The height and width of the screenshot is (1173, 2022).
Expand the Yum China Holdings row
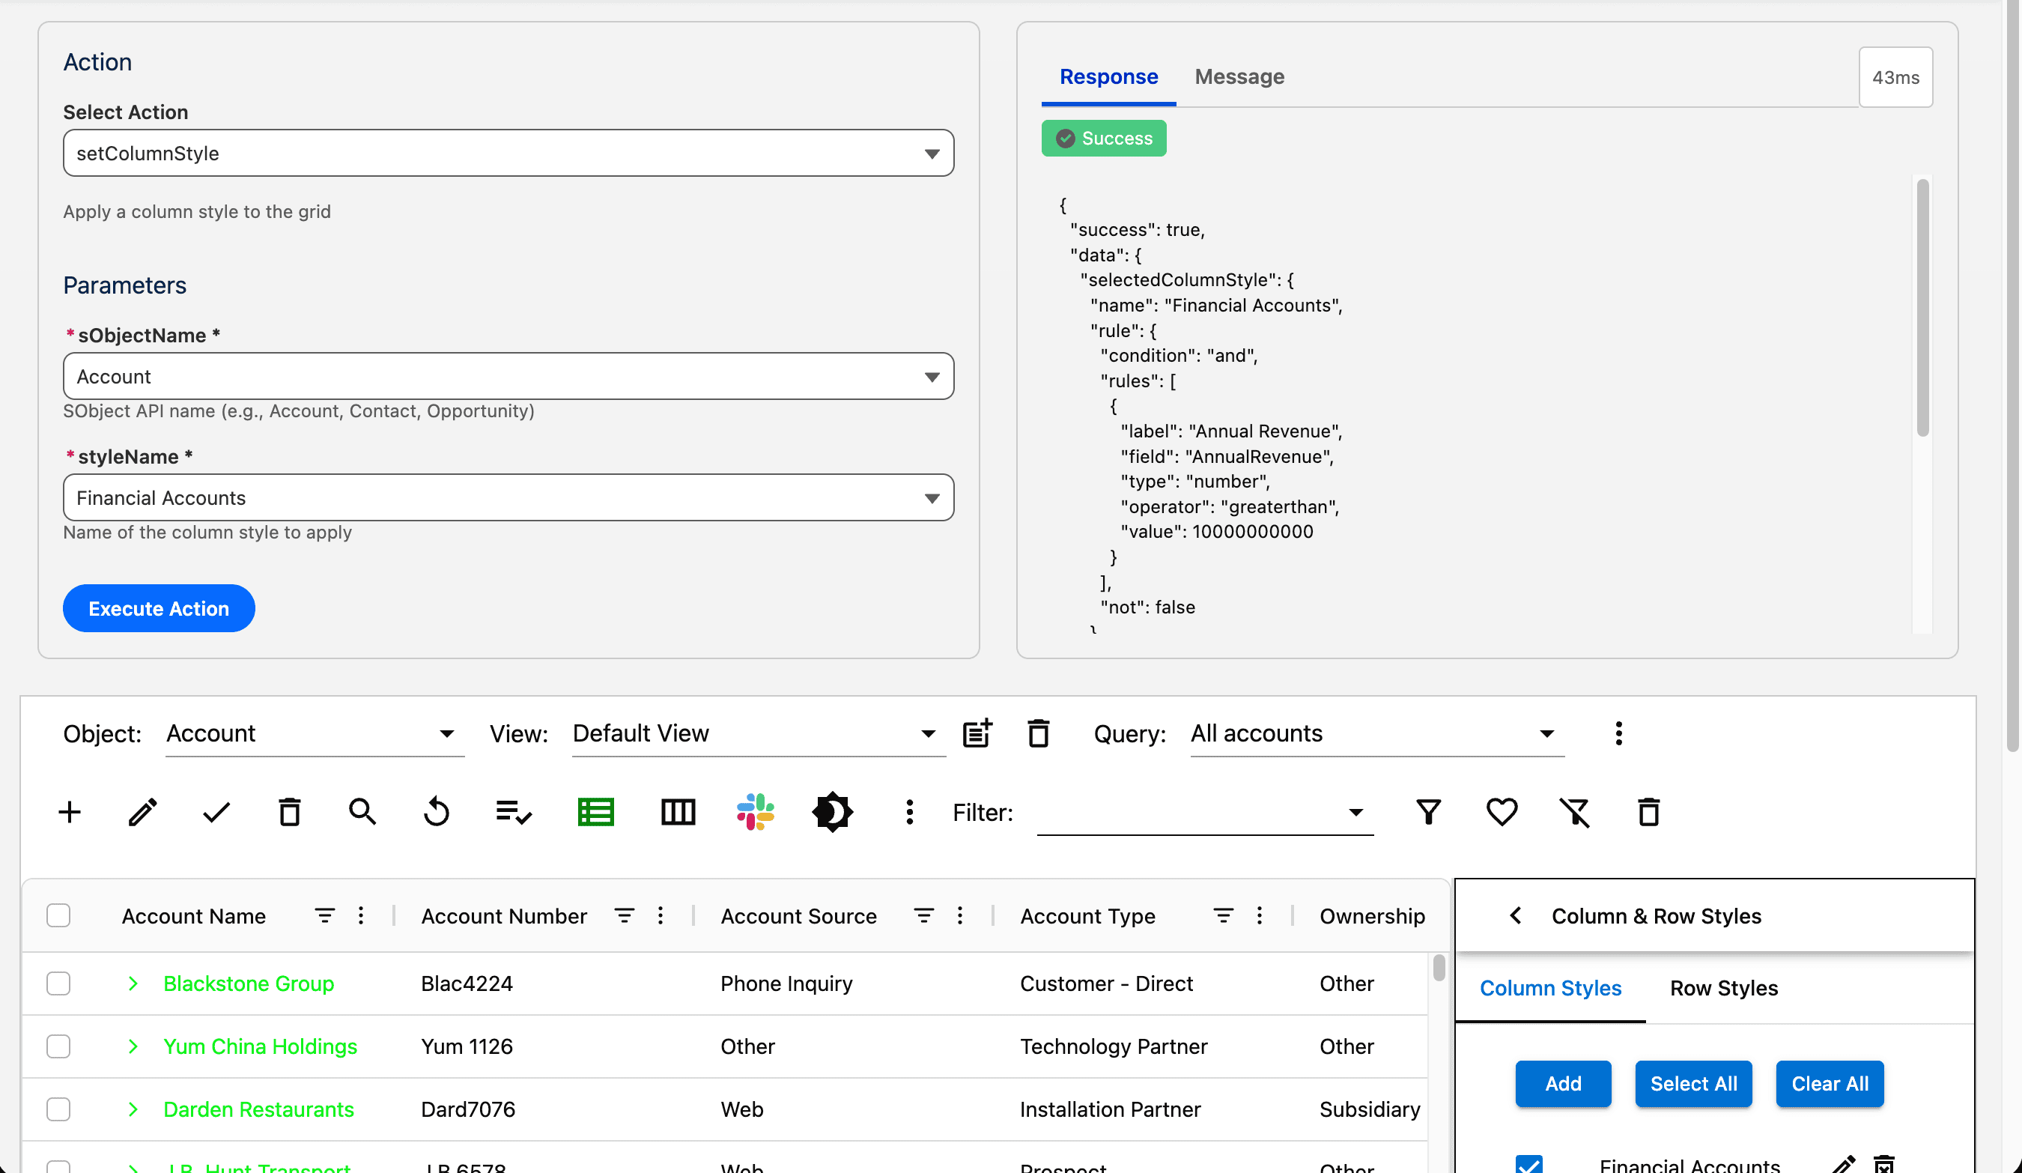[133, 1046]
